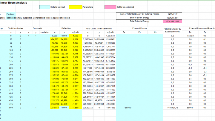
Task: Select grid x coordinate cell 250
Action: [11, 72]
